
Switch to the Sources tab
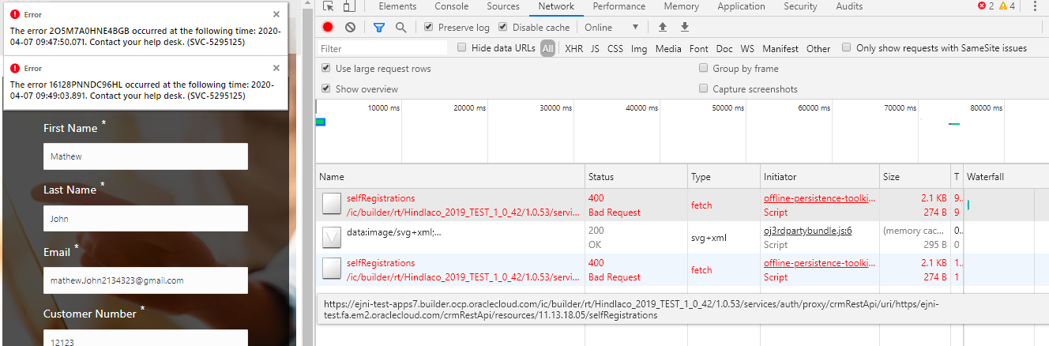coord(502,6)
